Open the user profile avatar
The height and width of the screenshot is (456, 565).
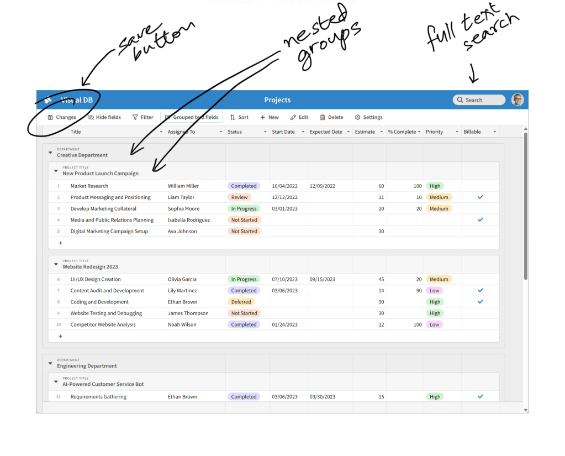click(517, 99)
